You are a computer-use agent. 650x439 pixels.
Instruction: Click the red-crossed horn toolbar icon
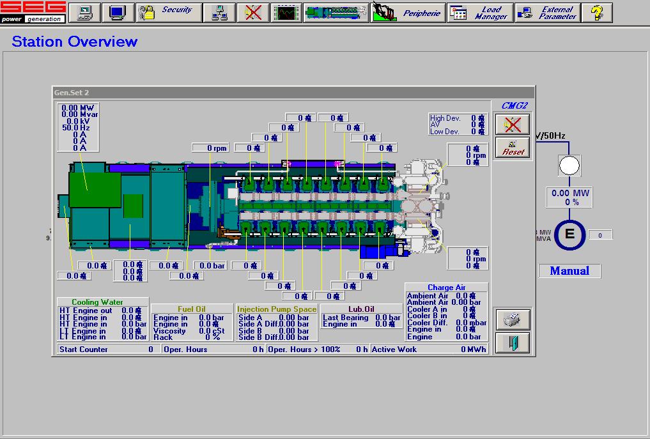[x=253, y=13]
